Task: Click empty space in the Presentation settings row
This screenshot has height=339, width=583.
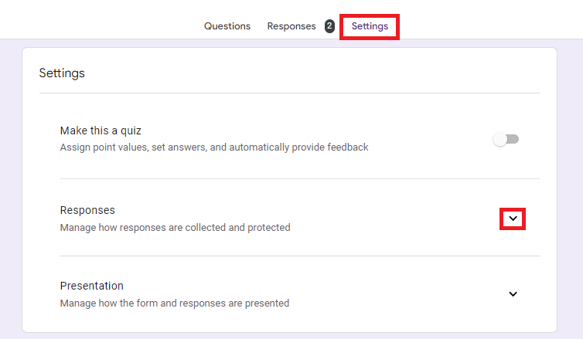Action: click(x=387, y=294)
